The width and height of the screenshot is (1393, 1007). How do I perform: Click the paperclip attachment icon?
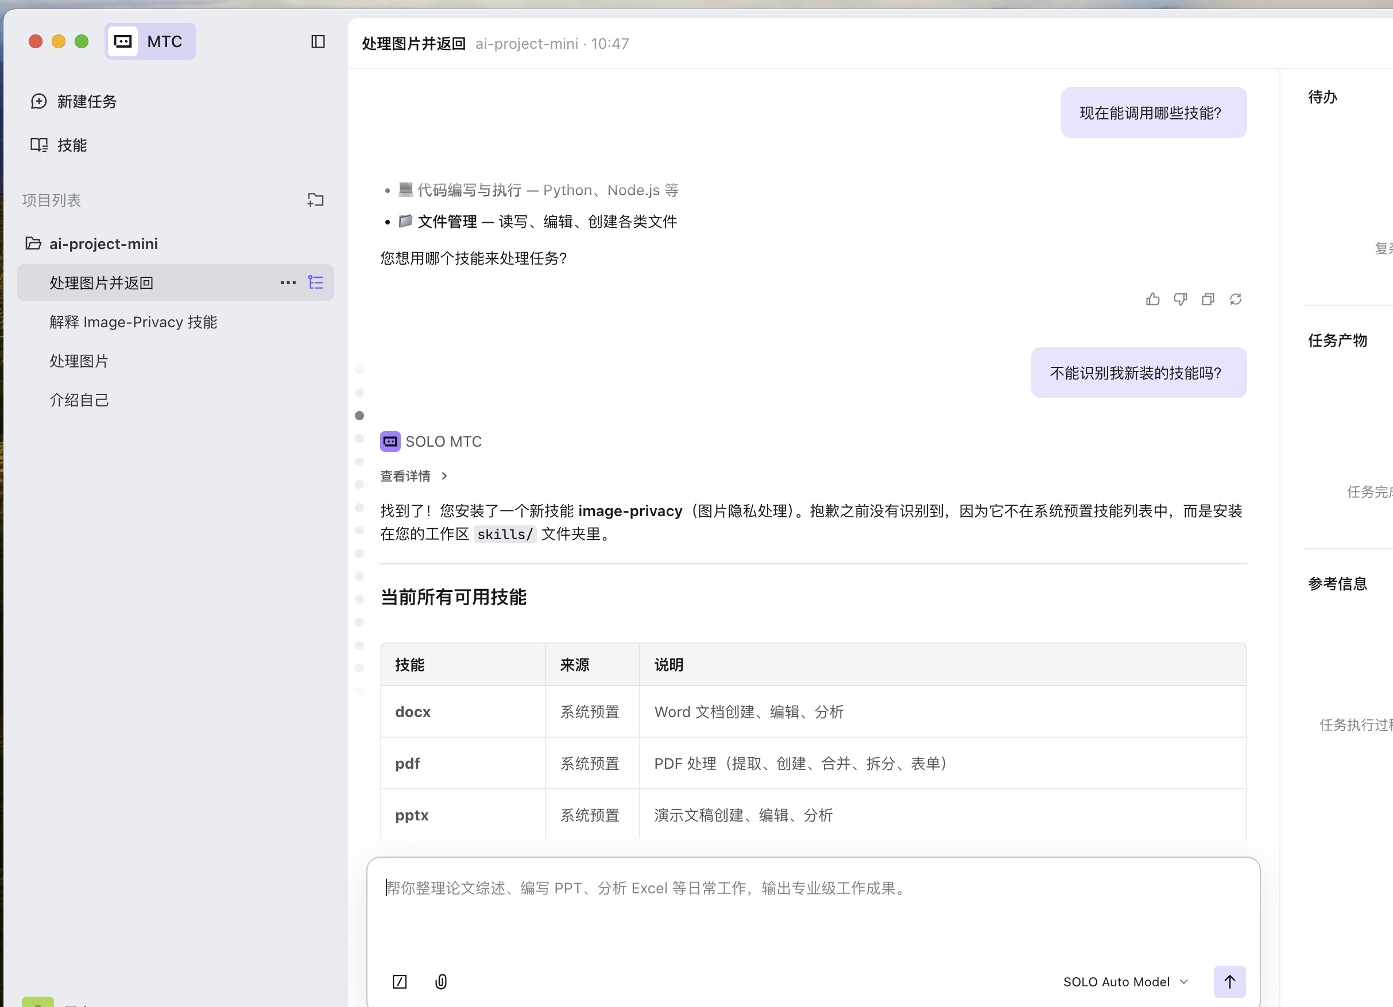tap(440, 981)
